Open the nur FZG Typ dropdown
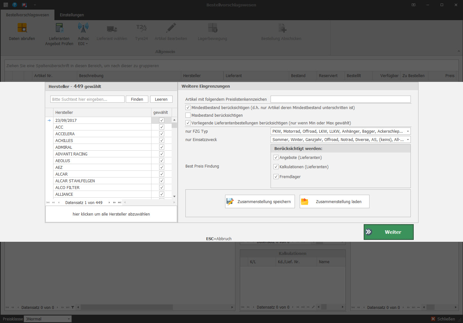This screenshot has width=463, height=323. click(x=408, y=131)
